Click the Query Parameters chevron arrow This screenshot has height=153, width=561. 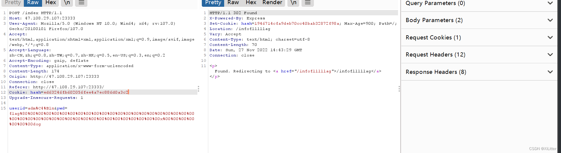[550, 3]
